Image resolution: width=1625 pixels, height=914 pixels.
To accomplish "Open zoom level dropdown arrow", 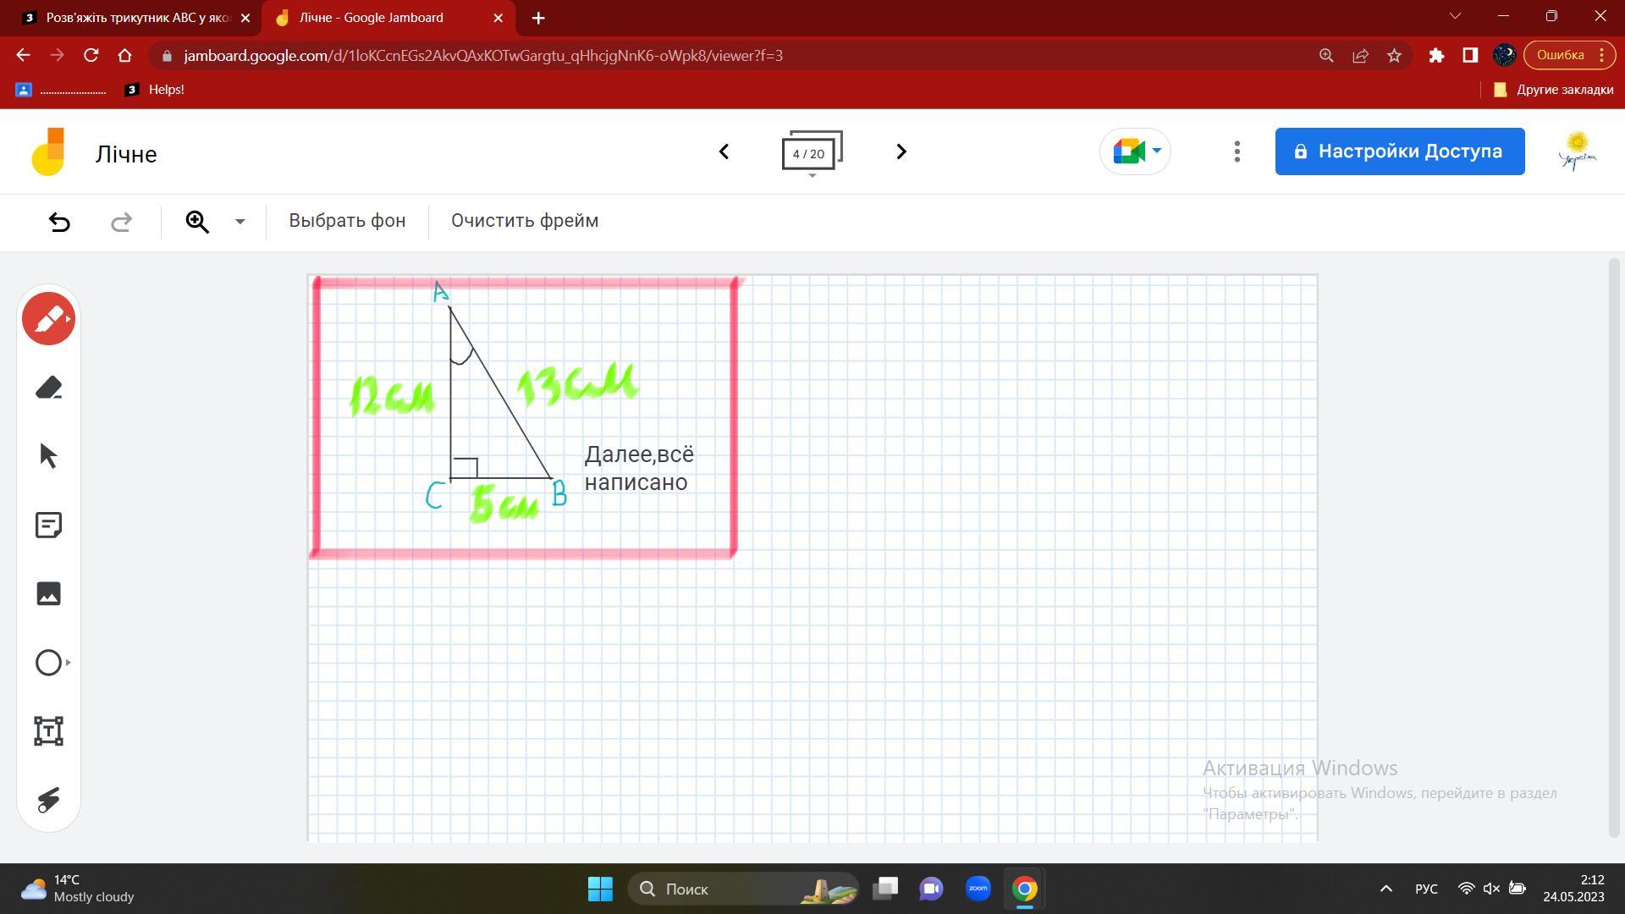I will pos(240,222).
